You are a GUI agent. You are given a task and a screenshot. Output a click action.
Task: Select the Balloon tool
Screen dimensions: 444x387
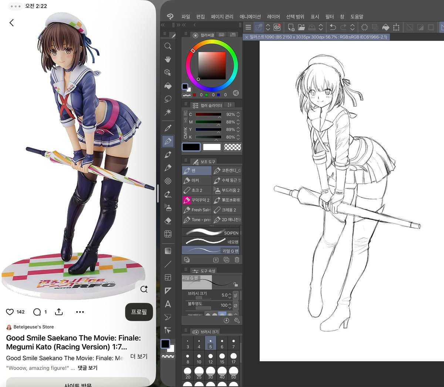168,317
